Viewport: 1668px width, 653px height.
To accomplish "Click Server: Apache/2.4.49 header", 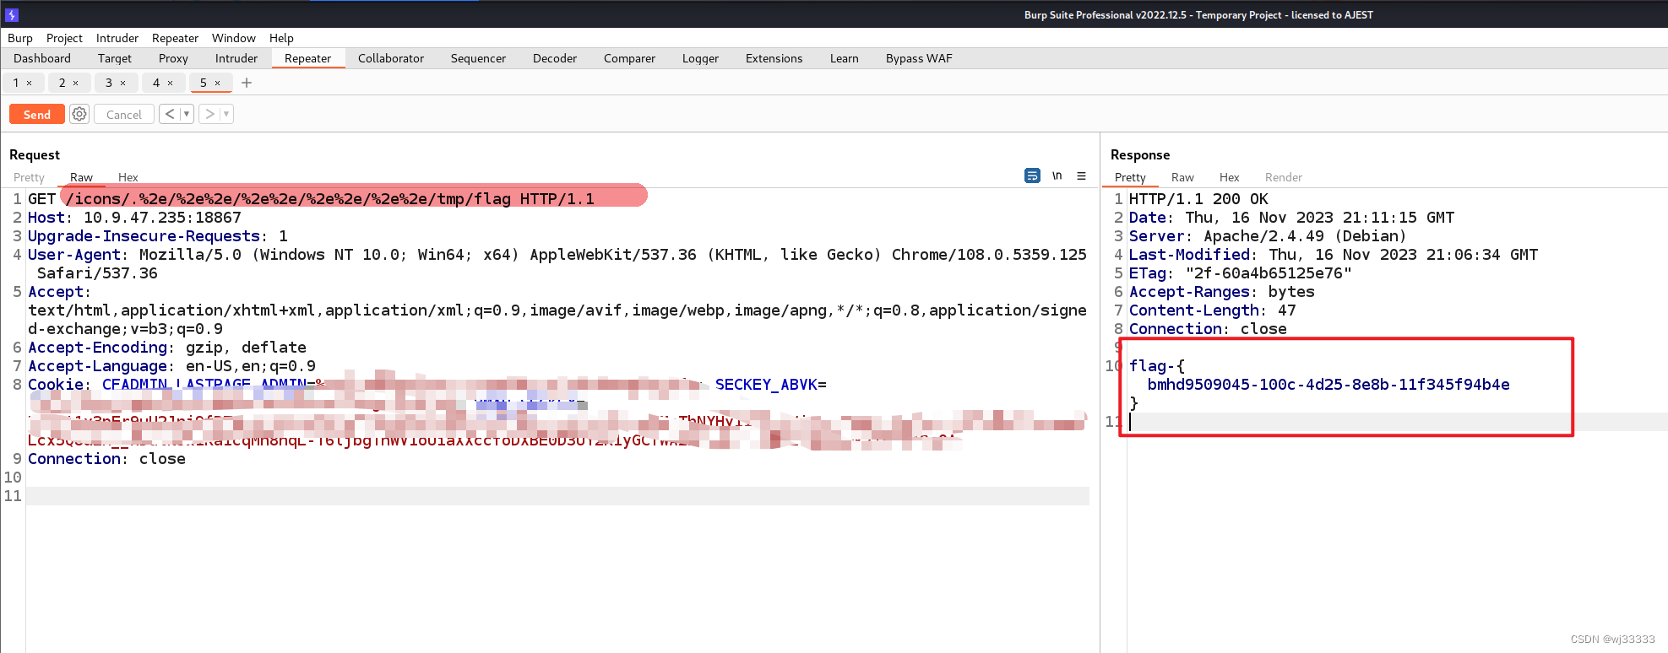I will (1268, 236).
